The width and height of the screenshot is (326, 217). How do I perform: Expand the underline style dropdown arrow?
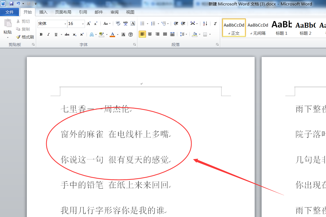61,34
